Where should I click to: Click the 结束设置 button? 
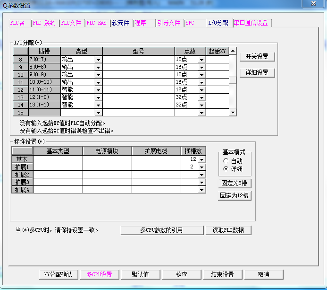(x=222, y=274)
